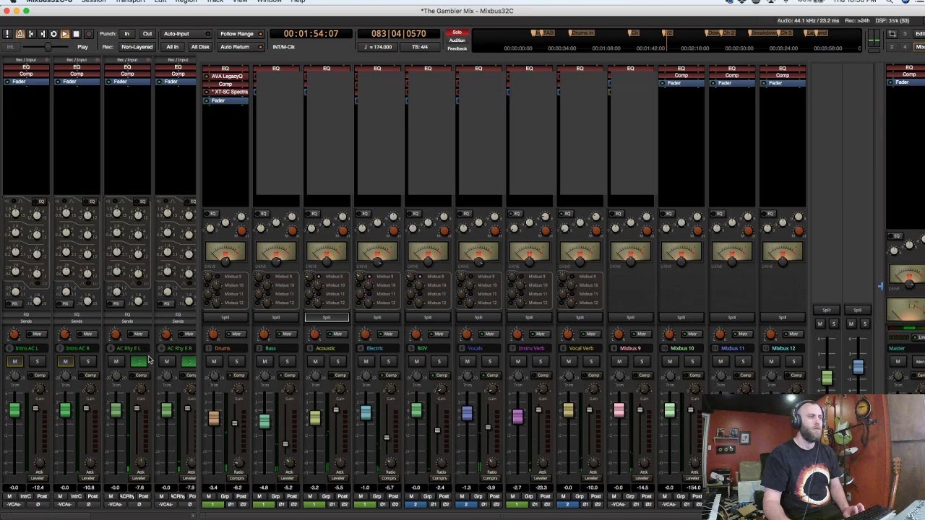Click the Drums mixbus name button
Image resolution: width=925 pixels, height=520 pixels.
click(x=225, y=349)
